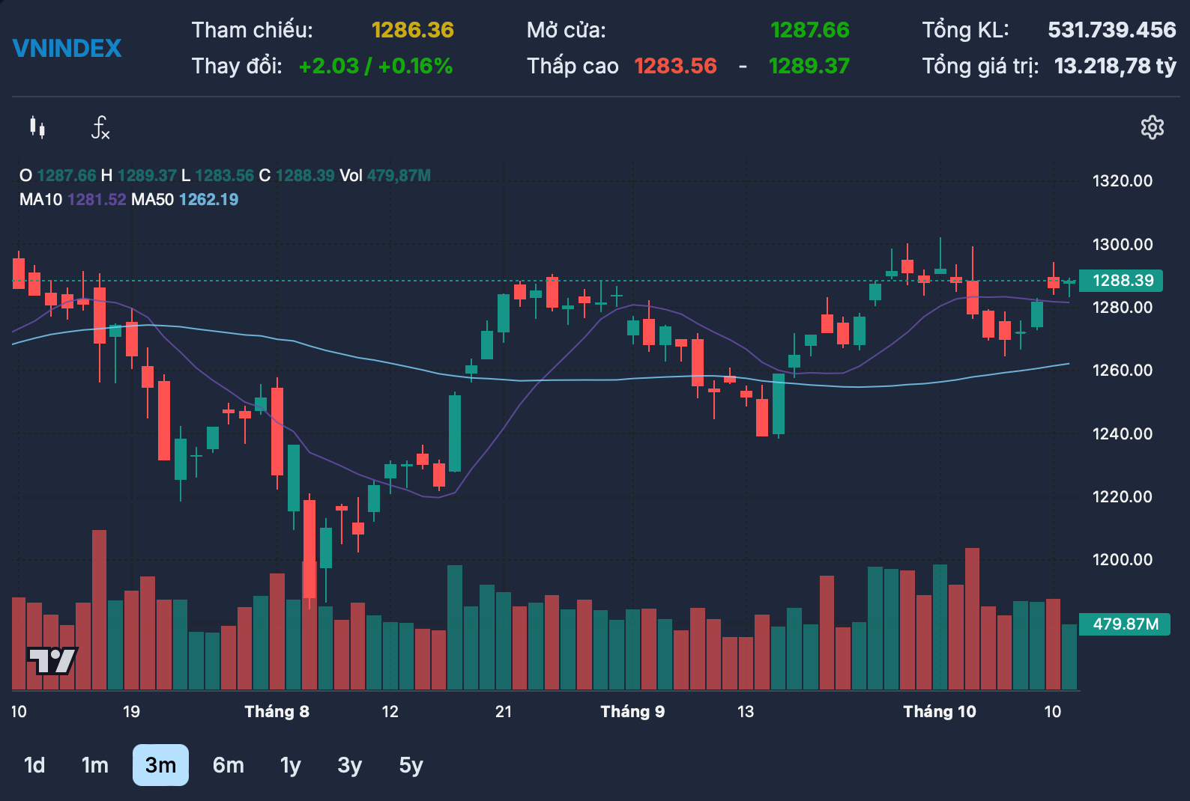This screenshot has height=801, width=1190.
Task: Click the VNINDEX symbol title
Action: tap(67, 49)
